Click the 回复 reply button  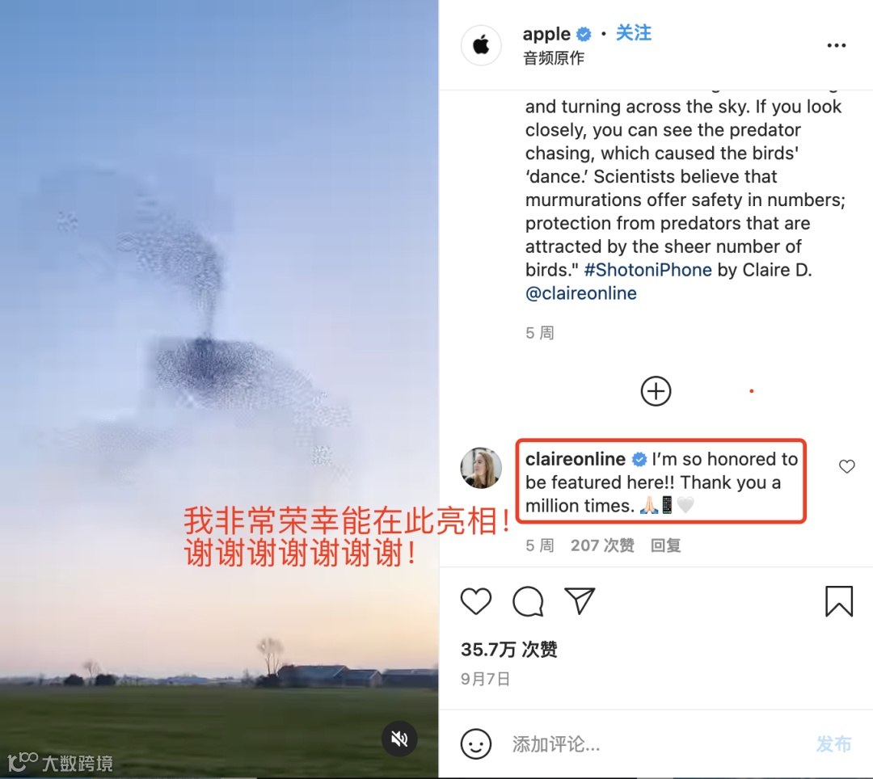[666, 545]
